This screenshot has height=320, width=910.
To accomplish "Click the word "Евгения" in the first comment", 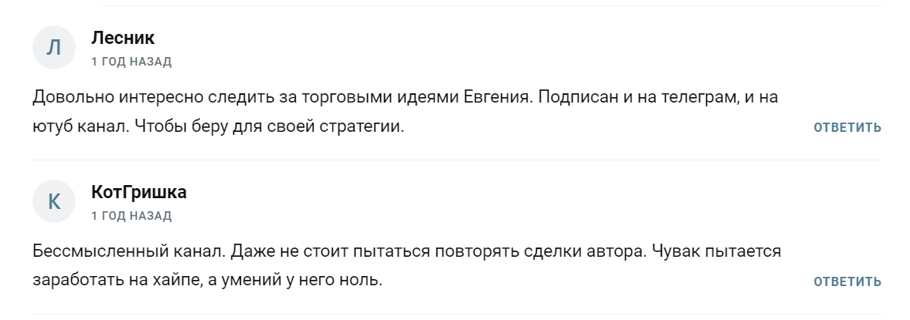I will coord(494,98).
